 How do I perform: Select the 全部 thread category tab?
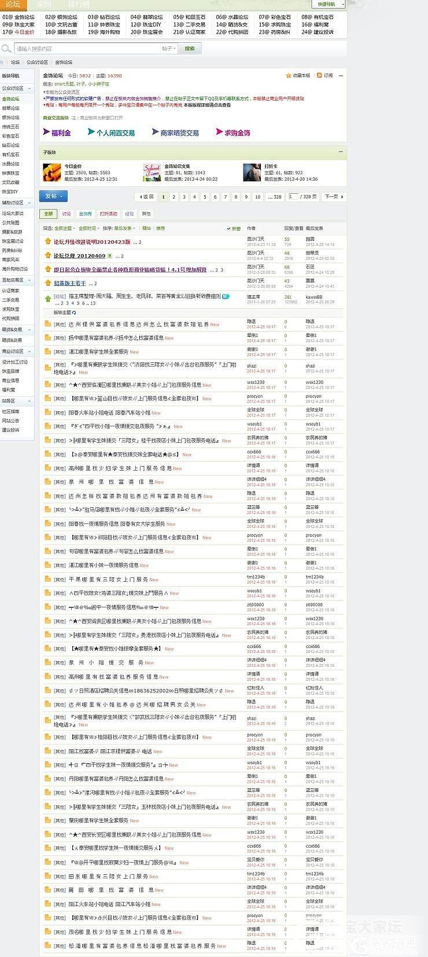49,214
